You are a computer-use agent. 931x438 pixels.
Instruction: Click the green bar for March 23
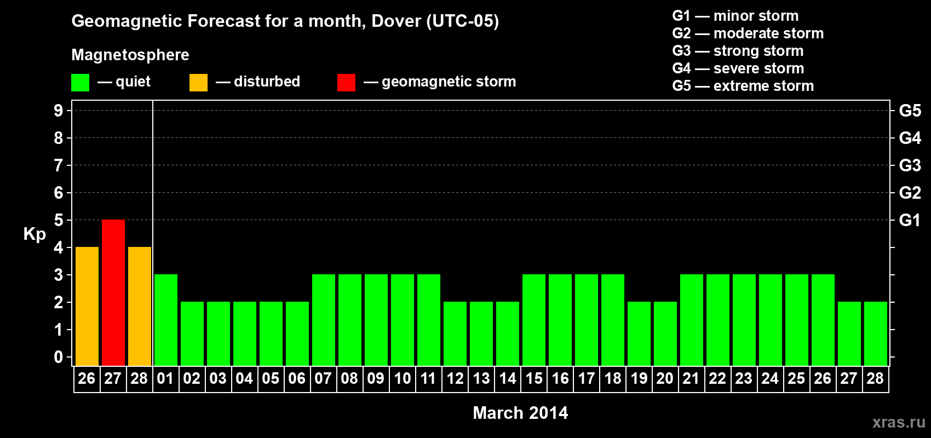click(744, 320)
